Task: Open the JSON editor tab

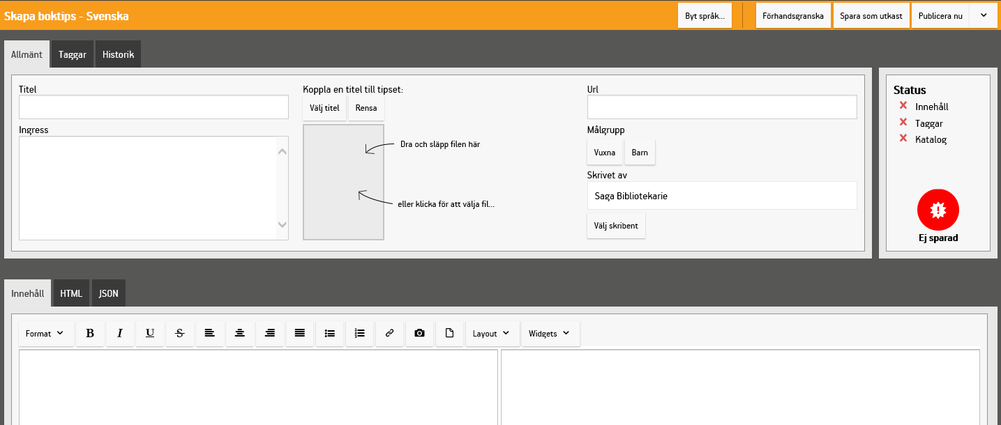Action: pos(109,293)
